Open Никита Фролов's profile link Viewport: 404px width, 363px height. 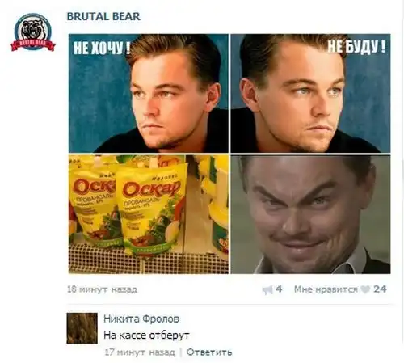(141, 319)
